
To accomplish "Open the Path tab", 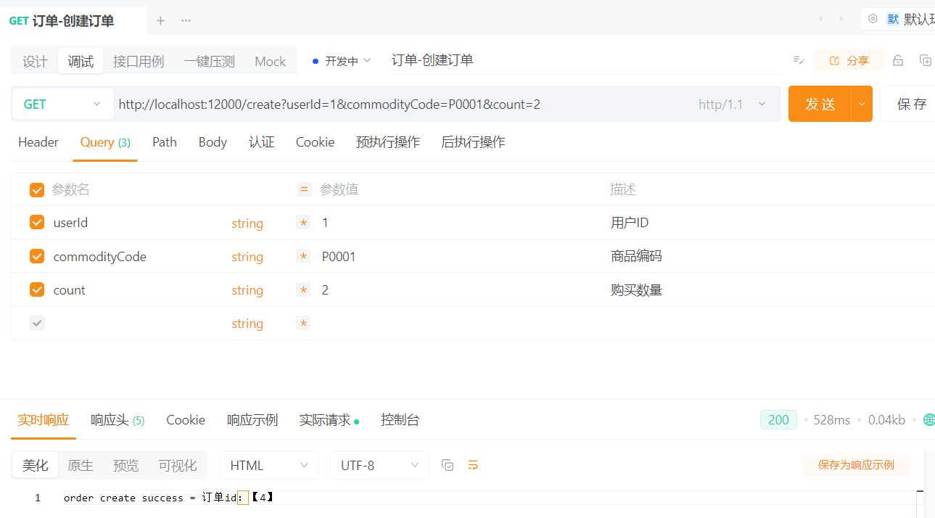I will click(x=165, y=142).
